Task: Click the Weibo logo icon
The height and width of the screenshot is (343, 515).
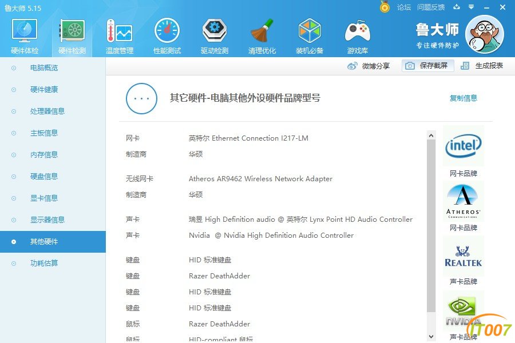Action: click(x=352, y=66)
